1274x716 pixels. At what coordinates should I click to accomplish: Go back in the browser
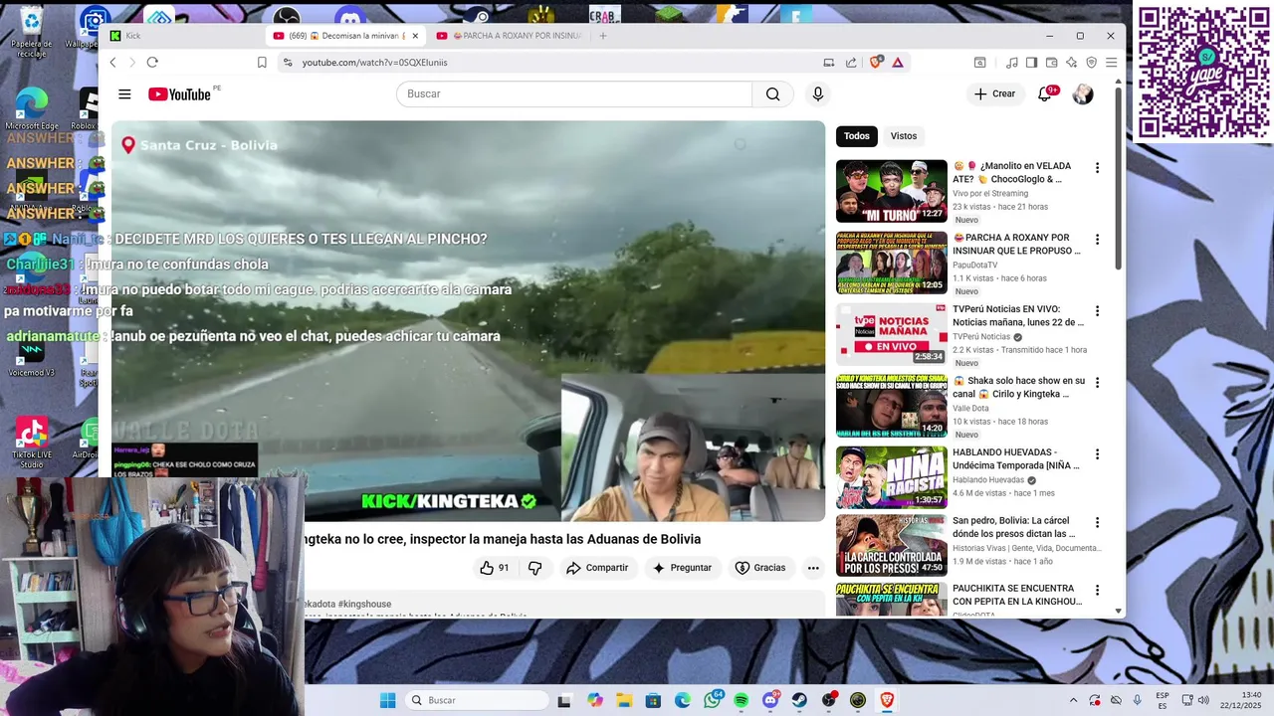point(112,62)
